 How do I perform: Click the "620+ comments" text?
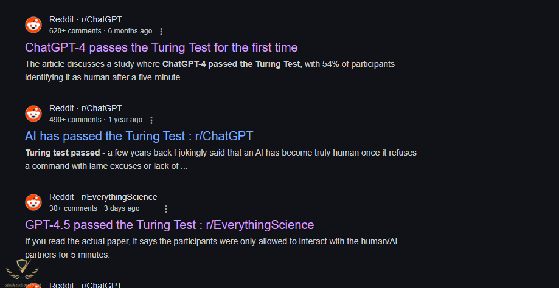(75, 30)
